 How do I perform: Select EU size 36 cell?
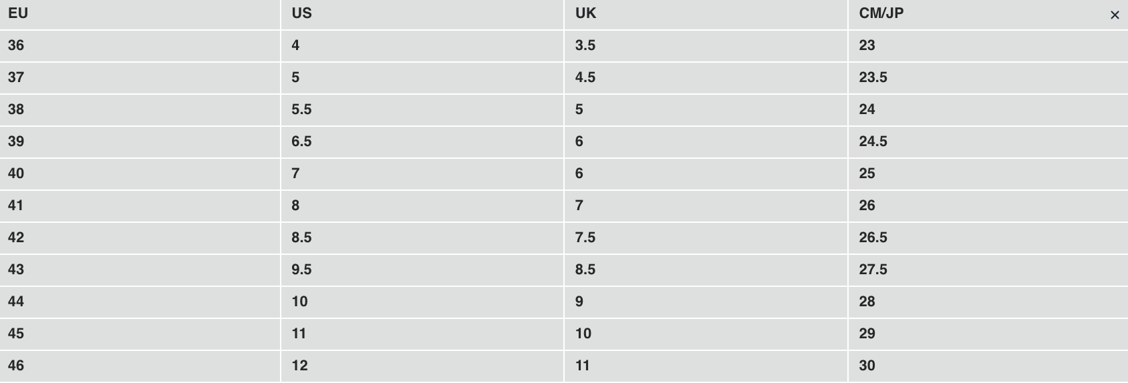pos(16,45)
